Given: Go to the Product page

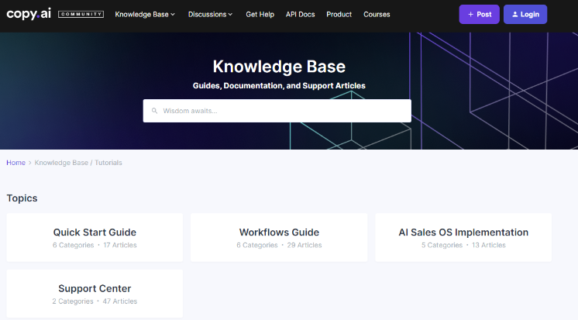Looking at the screenshot, I should pyautogui.click(x=339, y=14).
